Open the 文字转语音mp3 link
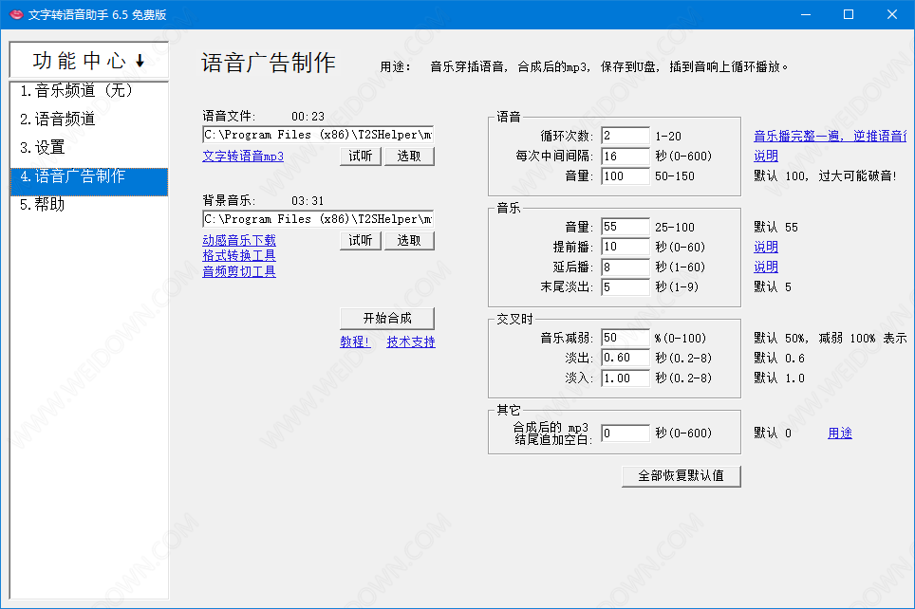This screenshot has height=609, width=915. point(243,157)
